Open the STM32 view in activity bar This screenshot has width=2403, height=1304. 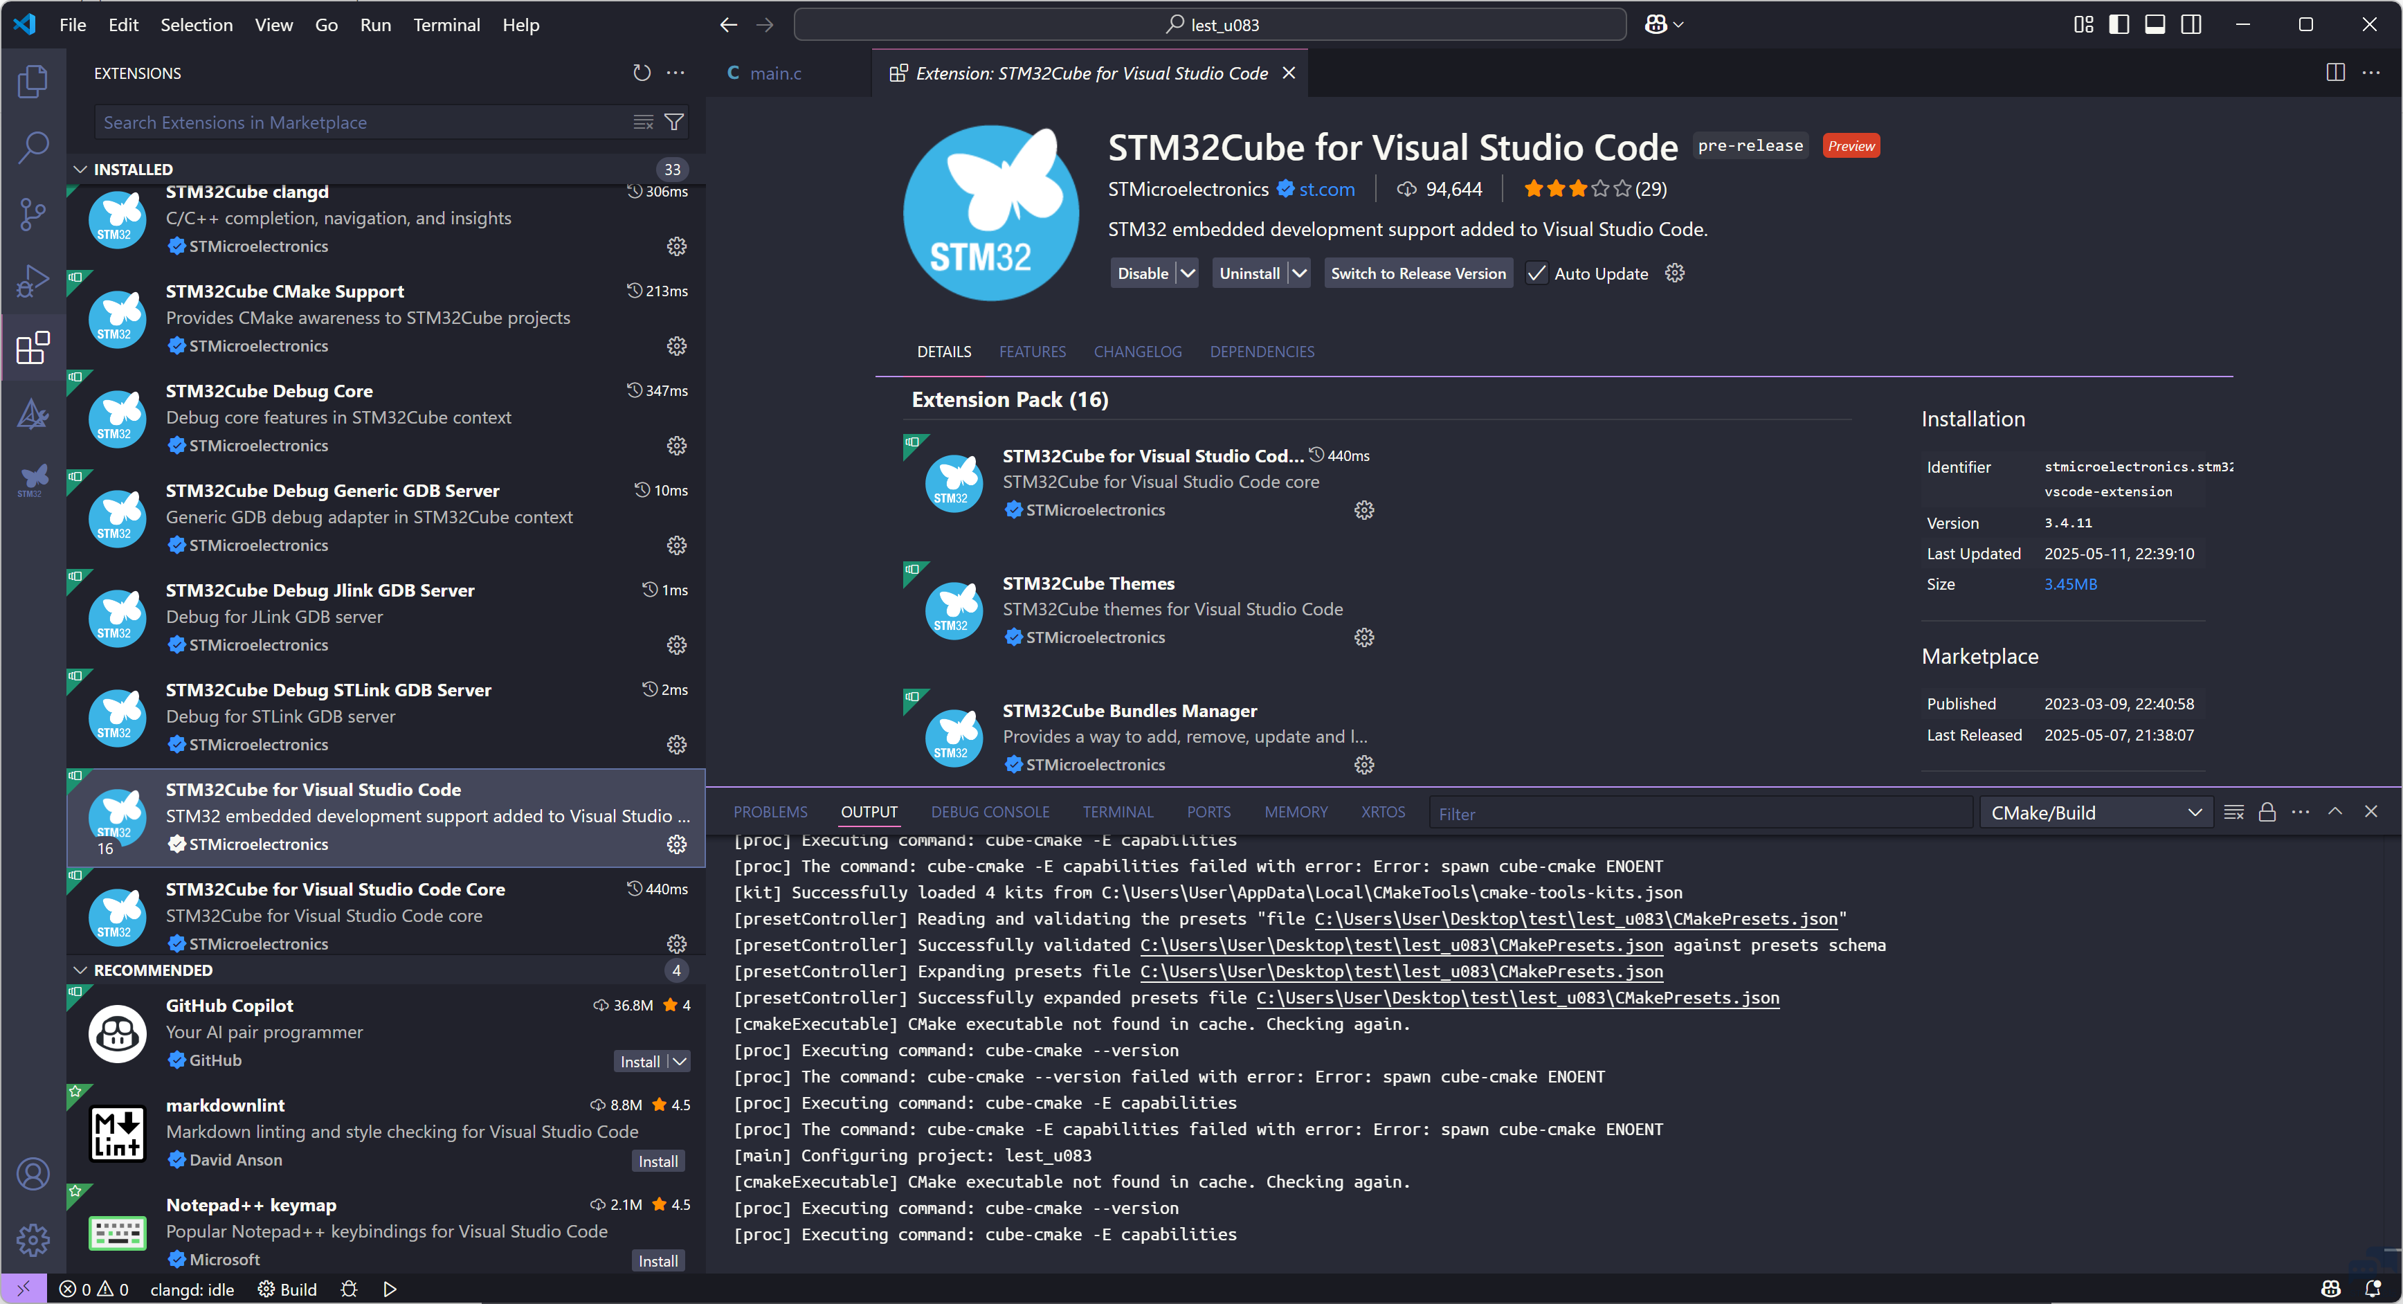(33, 480)
